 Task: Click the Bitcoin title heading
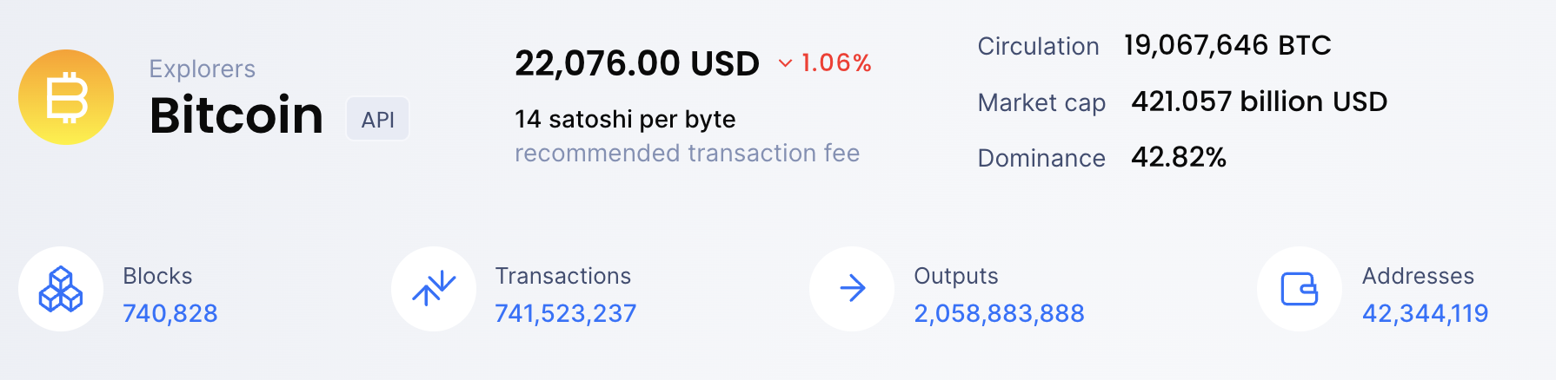point(236,115)
